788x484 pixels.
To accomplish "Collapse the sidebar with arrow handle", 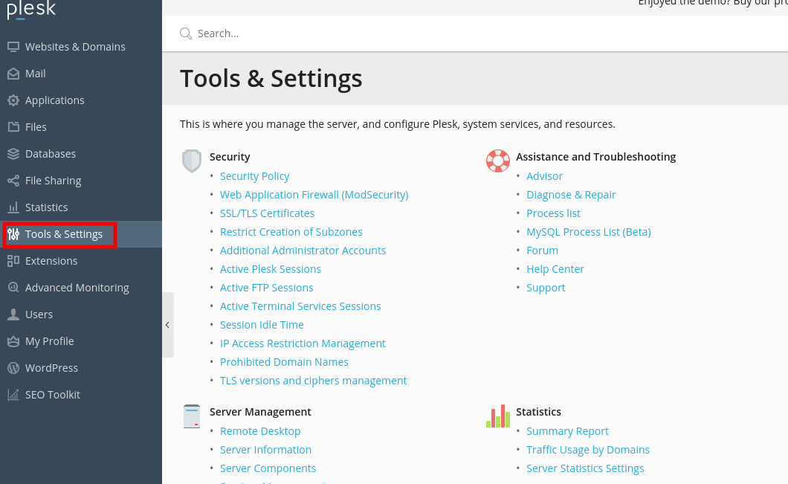I will pyautogui.click(x=168, y=325).
